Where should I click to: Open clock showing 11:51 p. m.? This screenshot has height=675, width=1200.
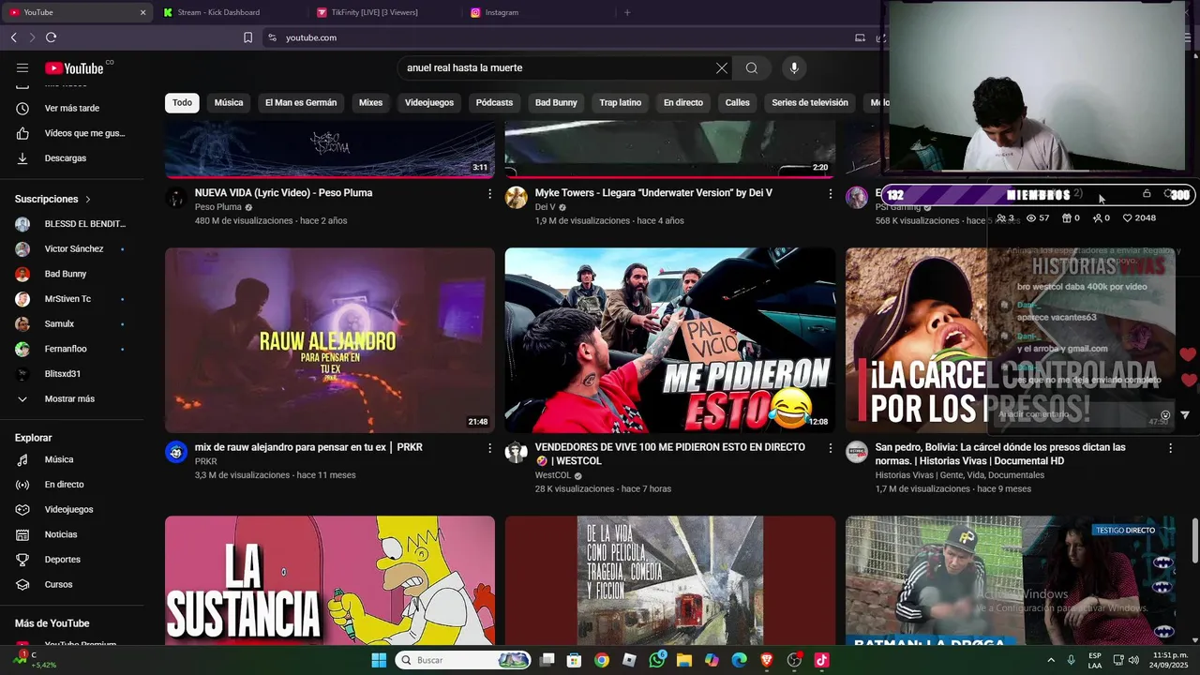[x=1170, y=660]
